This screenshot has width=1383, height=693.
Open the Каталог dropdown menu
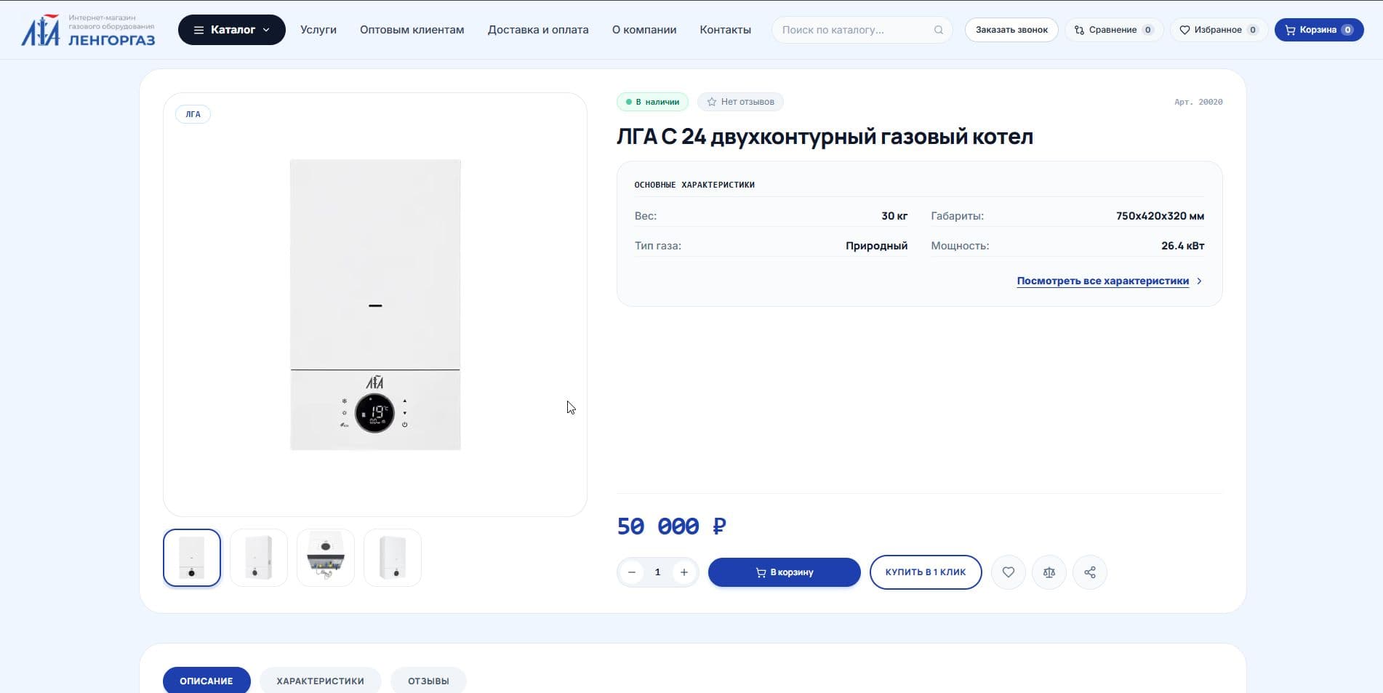click(x=232, y=30)
